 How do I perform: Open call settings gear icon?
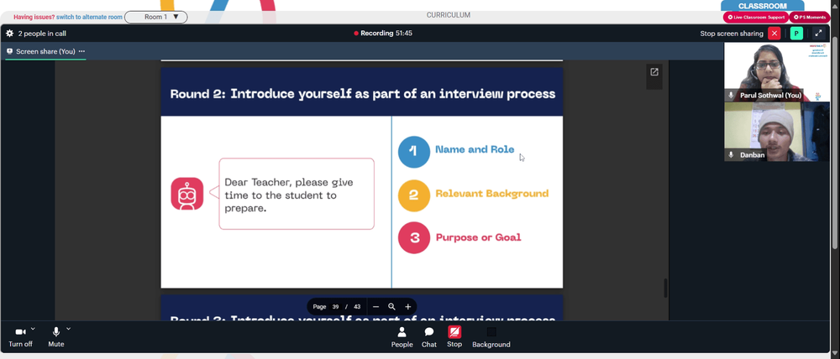click(9, 34)
